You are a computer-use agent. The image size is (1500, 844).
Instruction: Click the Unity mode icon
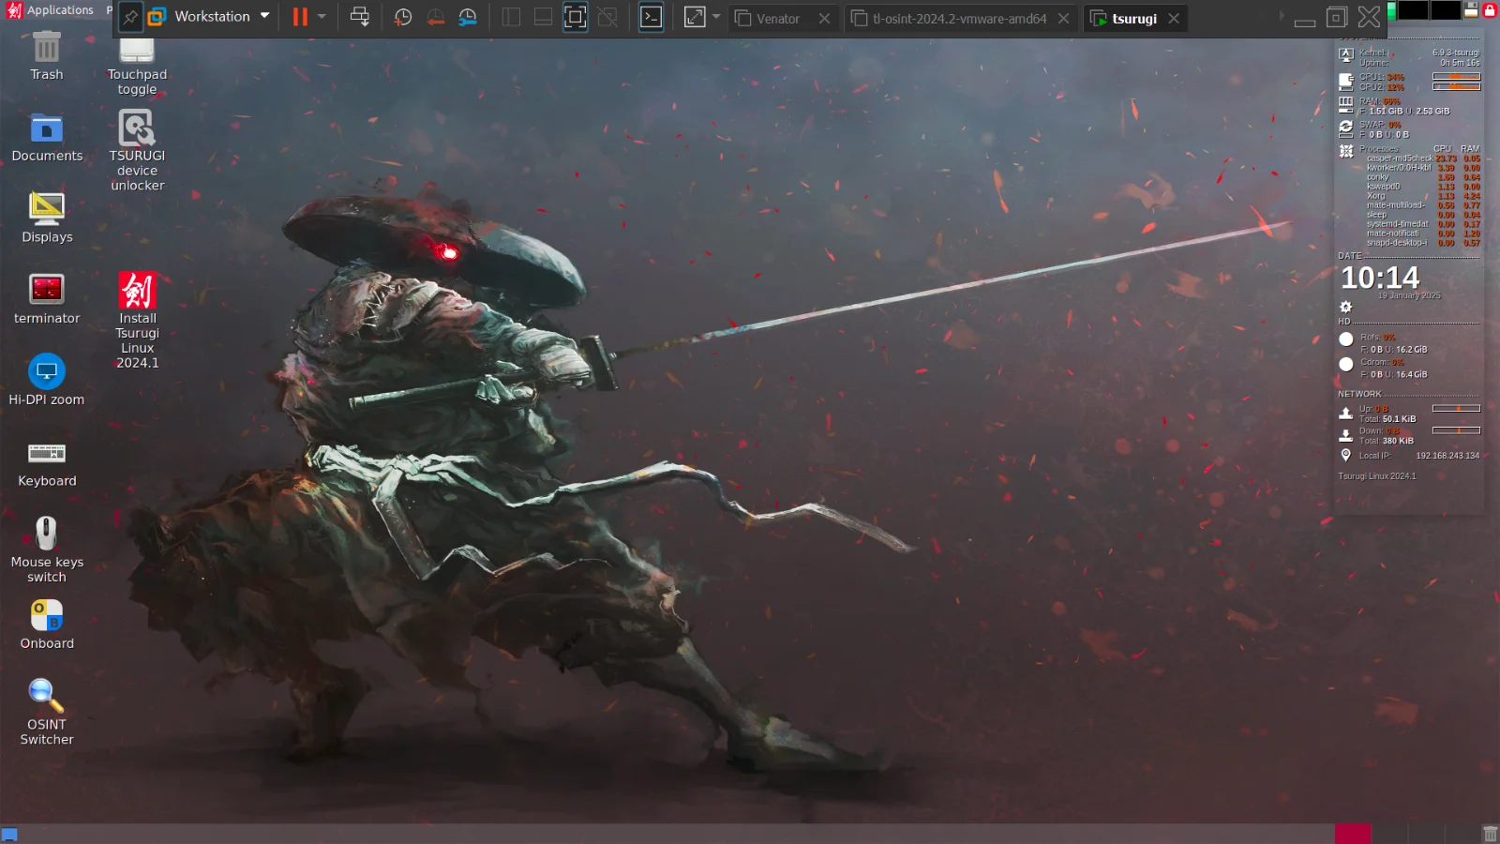tap(607, 17)
